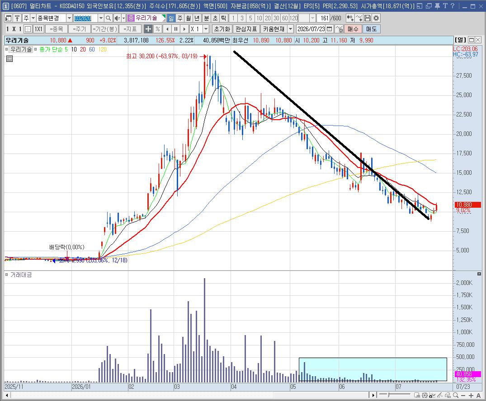Click the 초기화 reset button
Viewport: 486px width, 401px height.
222,29
